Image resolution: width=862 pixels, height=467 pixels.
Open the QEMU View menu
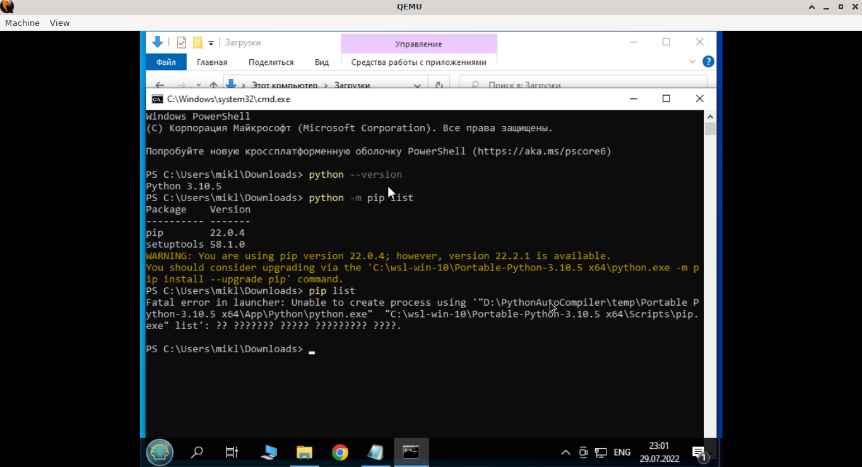coord(59,23)
